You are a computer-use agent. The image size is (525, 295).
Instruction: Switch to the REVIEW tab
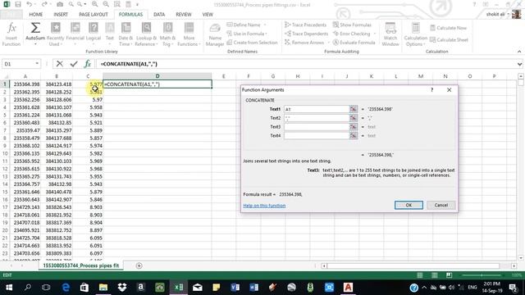pyautogui.click(x=184, y=15)
